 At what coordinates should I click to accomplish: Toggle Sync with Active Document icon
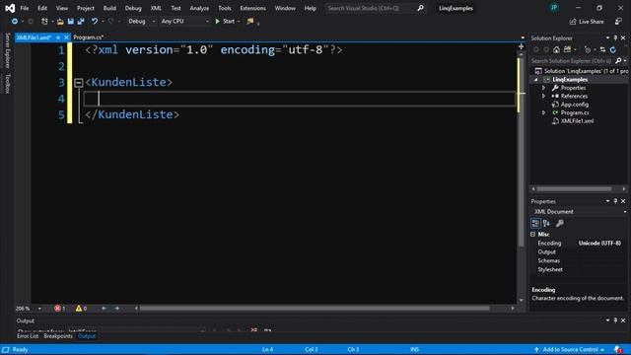602,49
